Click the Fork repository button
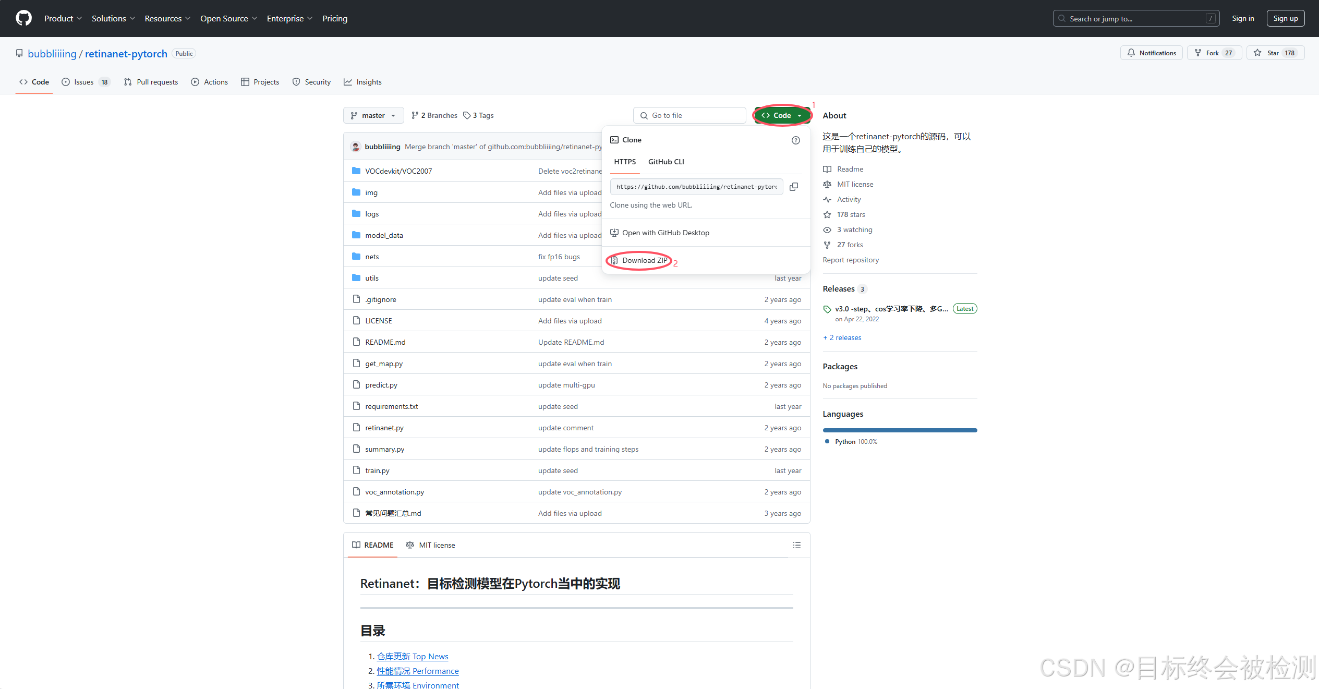 1213,53
